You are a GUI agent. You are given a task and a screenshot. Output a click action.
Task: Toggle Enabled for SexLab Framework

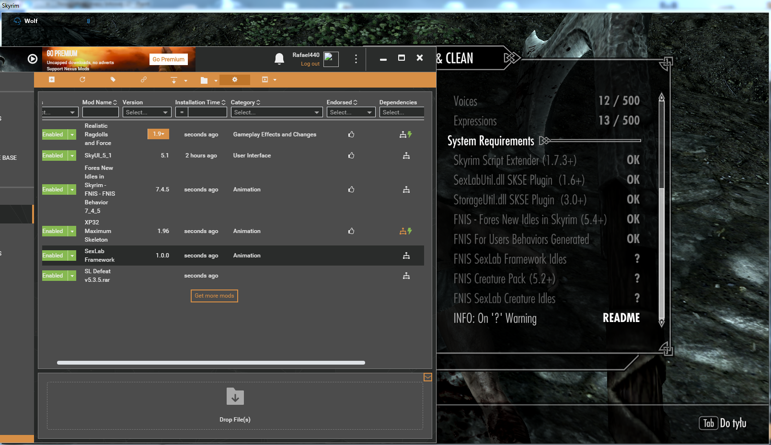pos(54,256)
